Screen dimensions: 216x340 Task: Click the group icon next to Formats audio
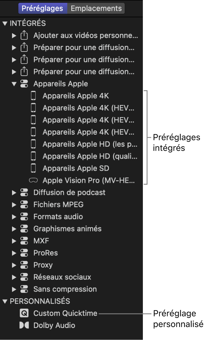[24, 216]
